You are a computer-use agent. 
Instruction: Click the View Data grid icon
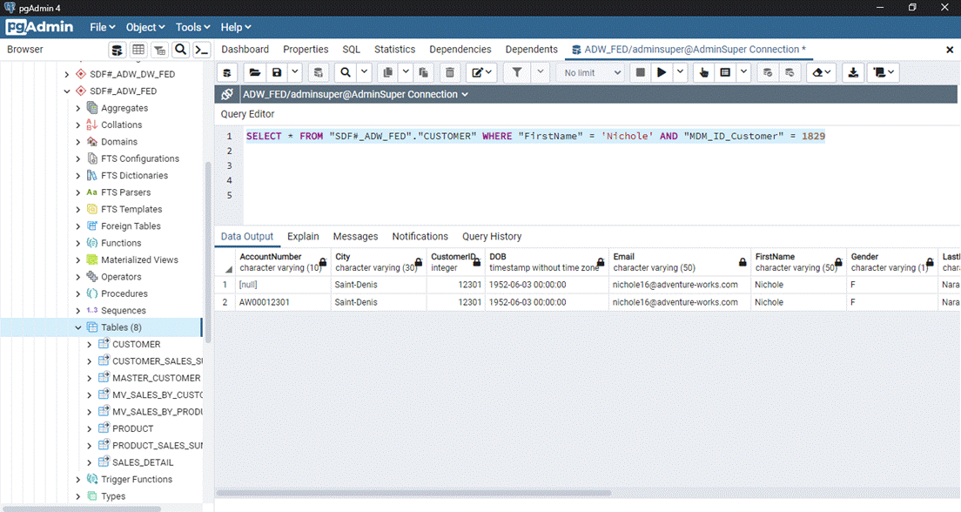pyautogui.click(x=138, y=50)
